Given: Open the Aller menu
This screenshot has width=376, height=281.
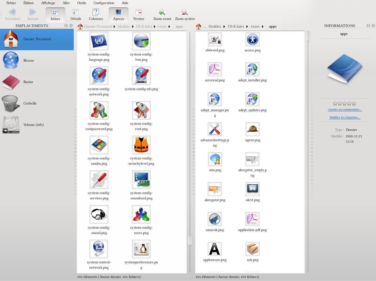Looking at the screenshot, I should pos(66,3).
